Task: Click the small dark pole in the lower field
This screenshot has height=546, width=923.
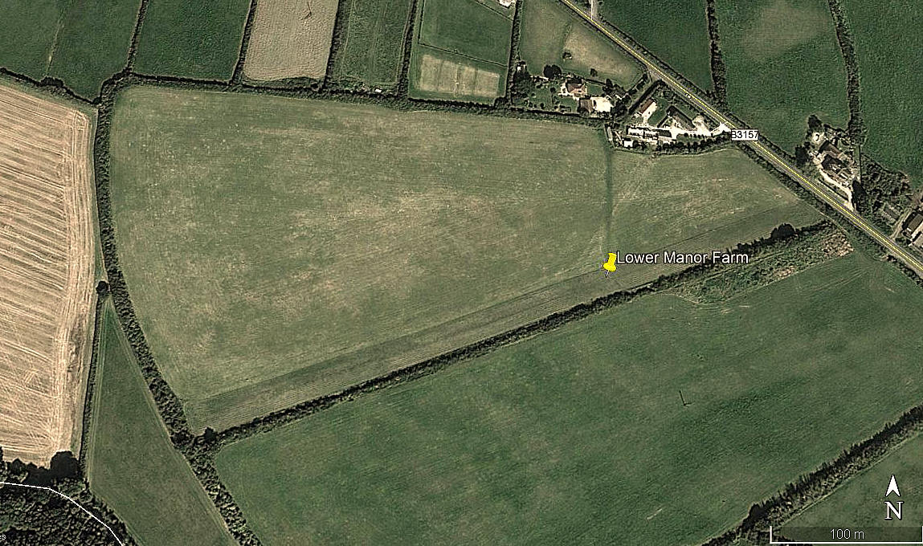Action: [683, 397]
